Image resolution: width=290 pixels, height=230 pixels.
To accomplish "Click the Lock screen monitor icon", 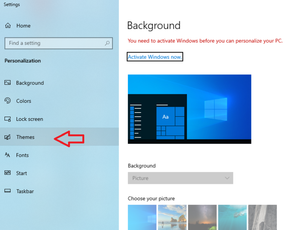I will pos(8,119).
